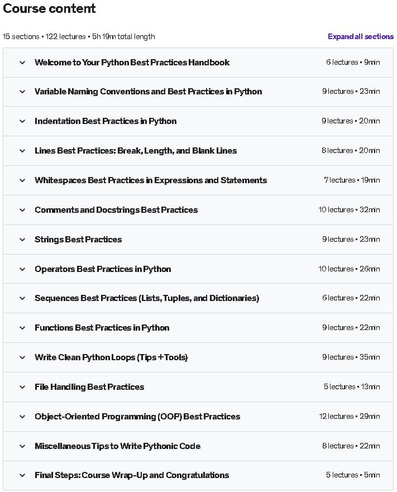
Task: Toggle Final Steps Course Wrap-Up chevron
Action: point(22,475)
